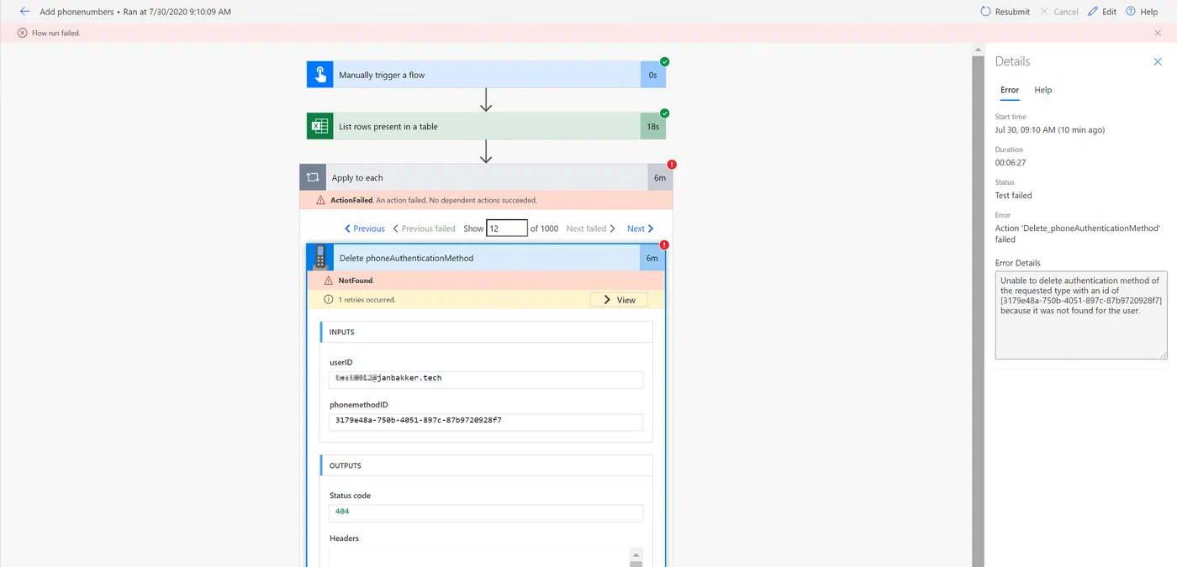Click the flow run failed error icon
Viewport: 1177px width, 567px height.
tap(22, 33)
